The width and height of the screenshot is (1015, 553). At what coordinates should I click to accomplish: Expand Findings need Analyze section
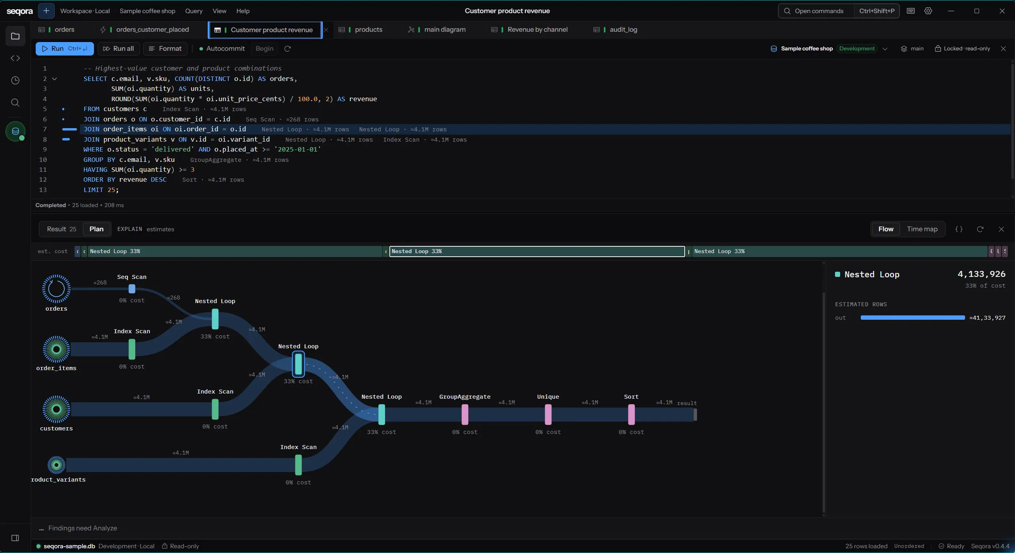(78, 528)
